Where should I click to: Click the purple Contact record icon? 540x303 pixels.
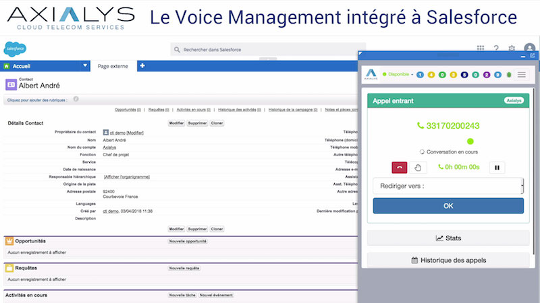tap(11, 84)
